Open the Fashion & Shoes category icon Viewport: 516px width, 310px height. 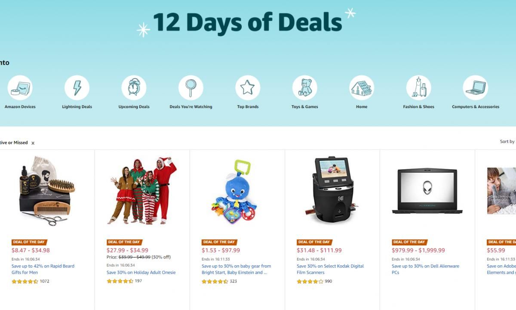[x=419, y=88]
